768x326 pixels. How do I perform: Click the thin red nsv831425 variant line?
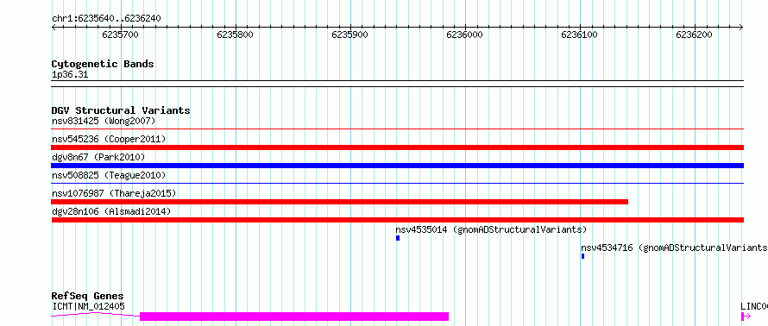tap(397, 129)
